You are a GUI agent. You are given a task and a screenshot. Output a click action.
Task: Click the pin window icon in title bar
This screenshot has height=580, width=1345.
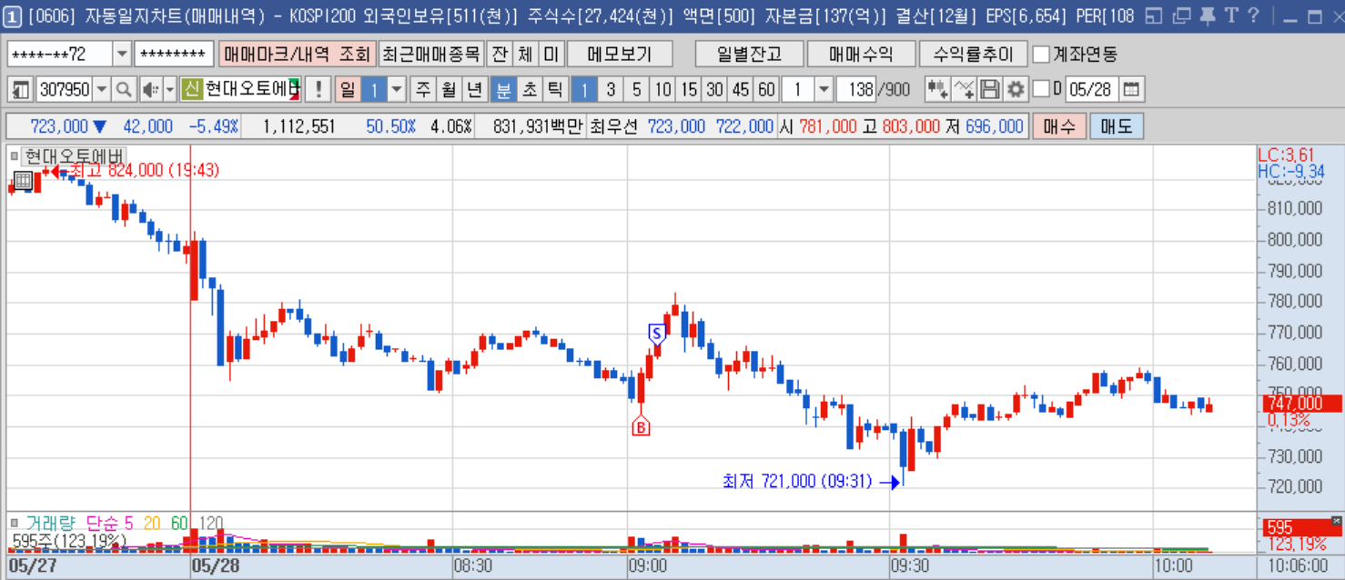(1208, 15)
